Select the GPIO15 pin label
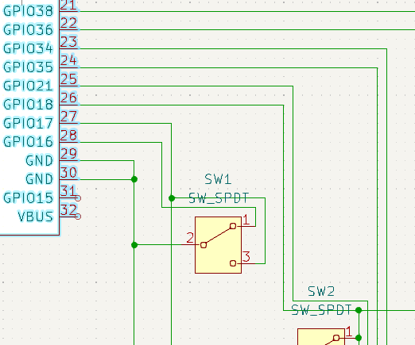 pos(28,197)
